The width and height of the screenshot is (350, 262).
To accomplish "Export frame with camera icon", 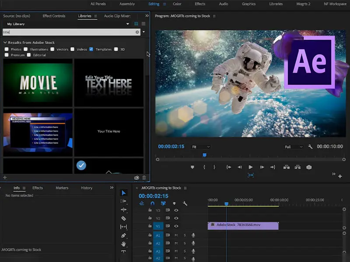I will [309, 167].
